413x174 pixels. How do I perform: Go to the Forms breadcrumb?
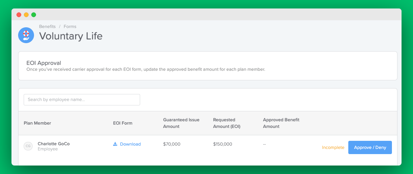click(x=70, y=27)
